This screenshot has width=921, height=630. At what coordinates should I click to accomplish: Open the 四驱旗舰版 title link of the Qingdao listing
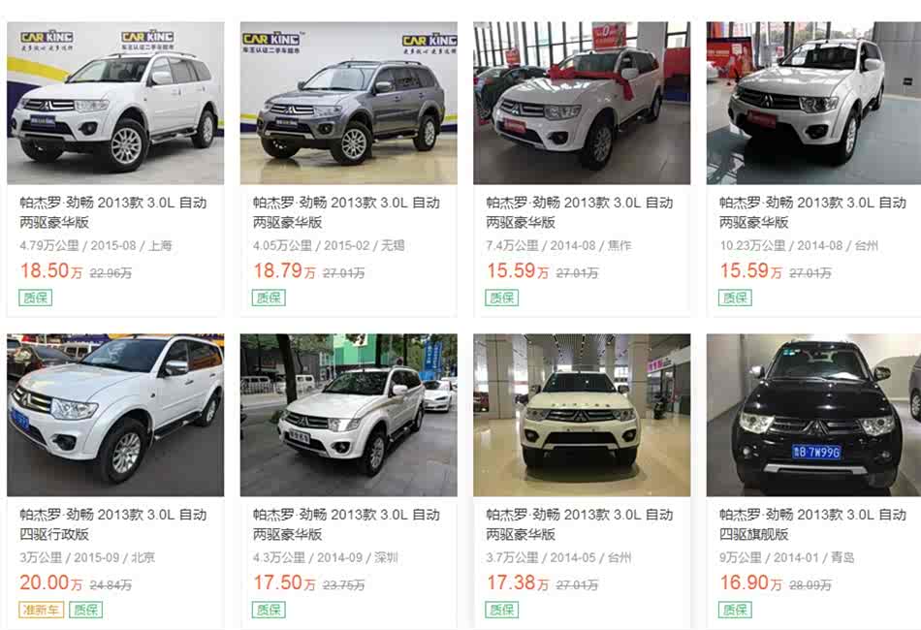pos(813,524)
